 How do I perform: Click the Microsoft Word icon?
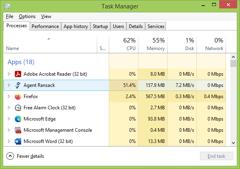click(x=18, y=141)
